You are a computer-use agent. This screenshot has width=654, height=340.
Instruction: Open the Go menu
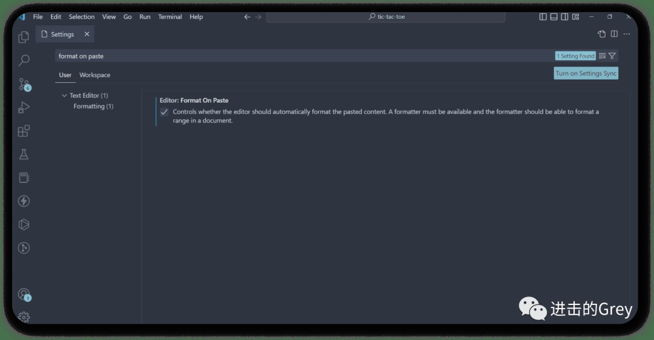[x=128, y=17]
